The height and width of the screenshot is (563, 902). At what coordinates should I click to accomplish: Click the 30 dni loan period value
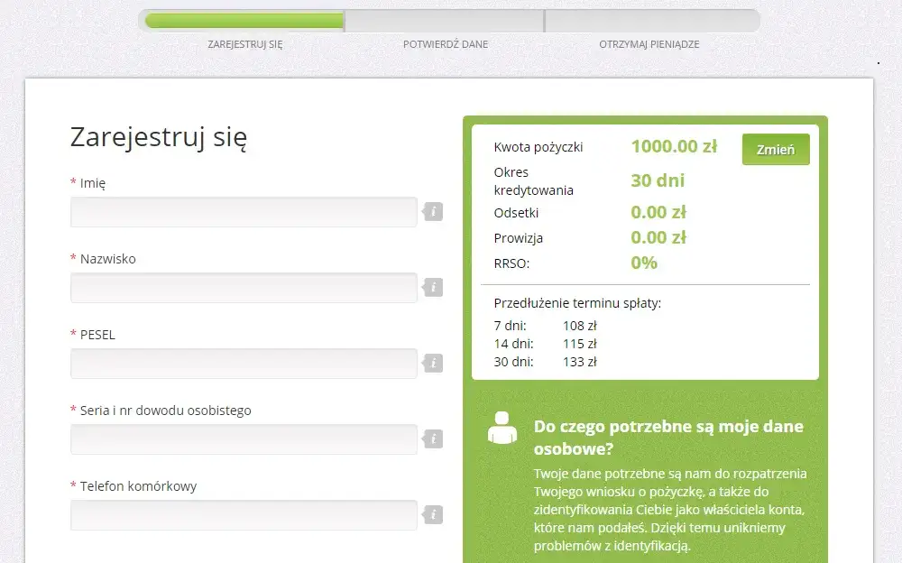click(658, 180)
